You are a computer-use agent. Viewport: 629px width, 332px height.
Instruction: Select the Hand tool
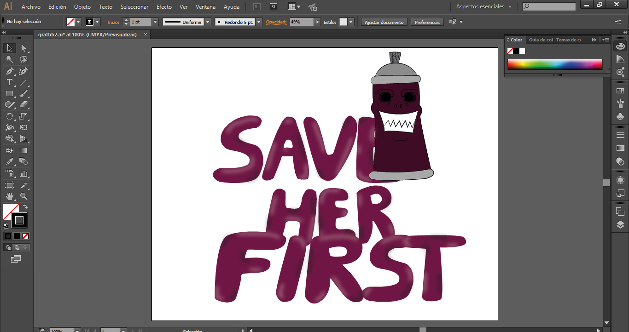(x=9, y=197)
